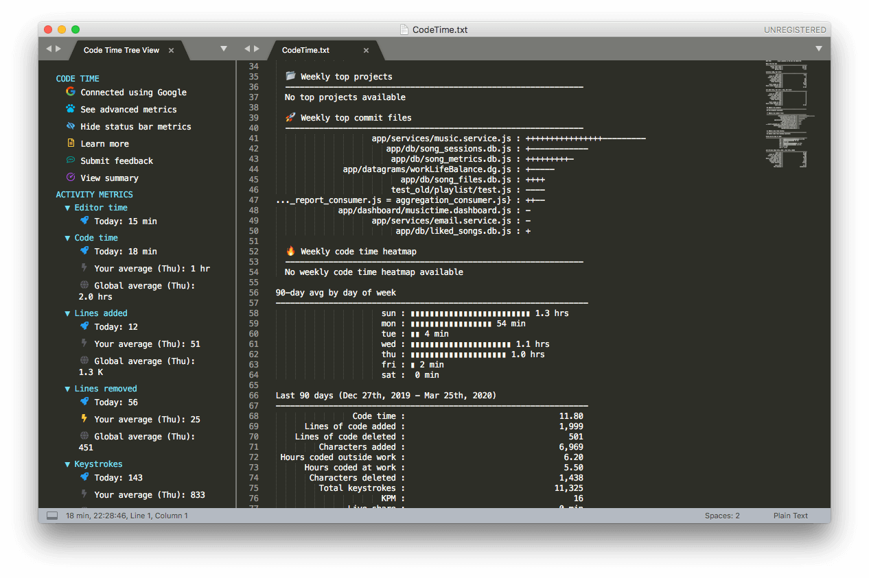The width and height of the screenshot is (869, 578).
Task: Click the ACTIVITY METRICS section header
Action: 94,195
